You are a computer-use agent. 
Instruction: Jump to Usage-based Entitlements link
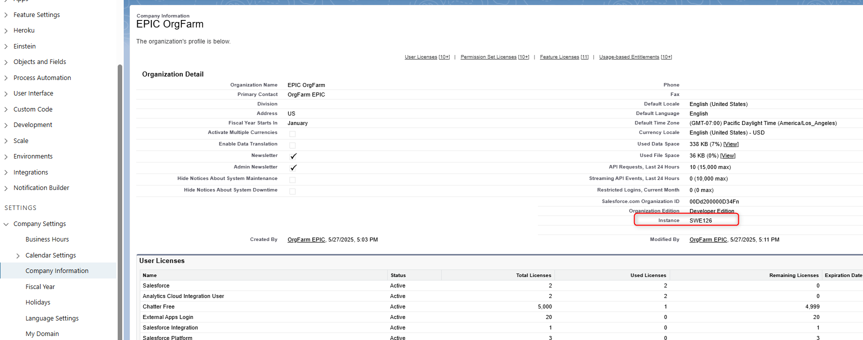[636, 57]
